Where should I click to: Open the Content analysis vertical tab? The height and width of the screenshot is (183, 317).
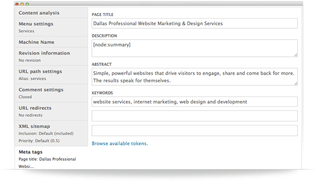coord(52,13)
